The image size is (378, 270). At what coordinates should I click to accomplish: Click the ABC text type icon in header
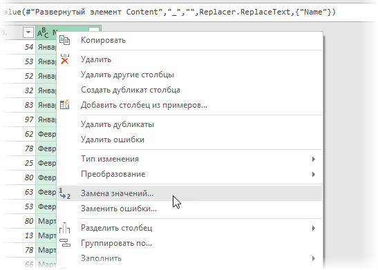[x=43, y=32]
